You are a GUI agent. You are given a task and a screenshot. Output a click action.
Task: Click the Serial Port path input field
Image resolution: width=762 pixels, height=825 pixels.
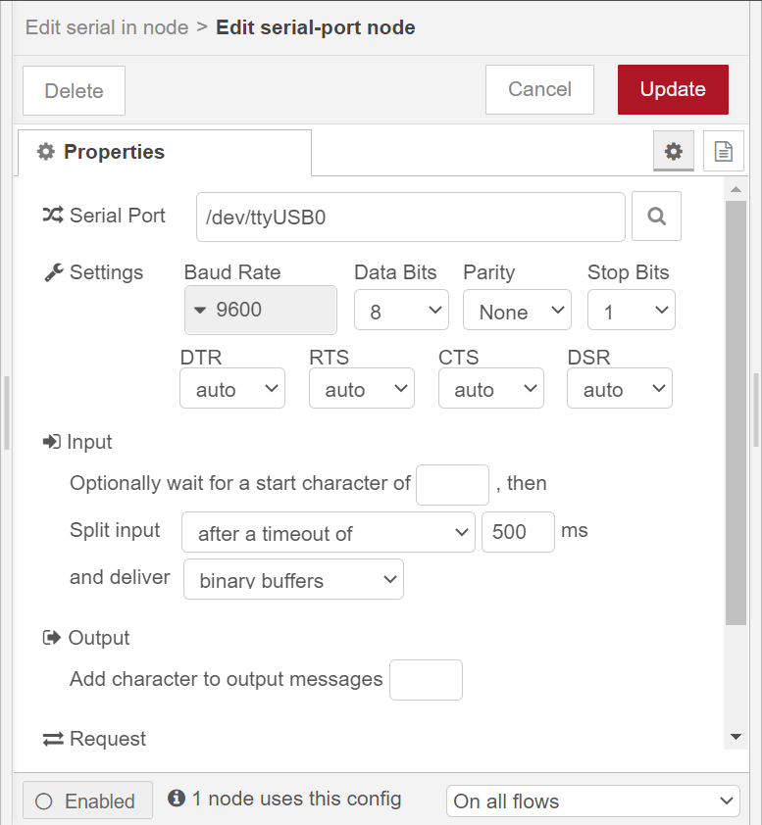pos(411,217)
